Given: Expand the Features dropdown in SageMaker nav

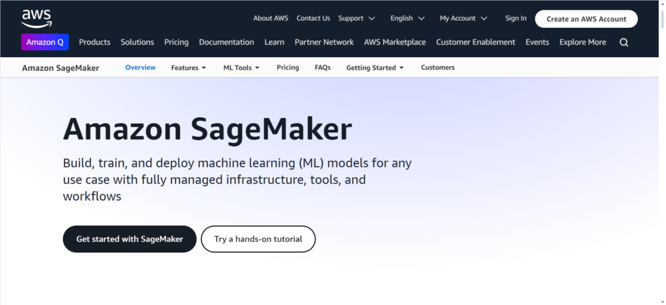Looking at the screenshot, I should [x=189, y=67].
